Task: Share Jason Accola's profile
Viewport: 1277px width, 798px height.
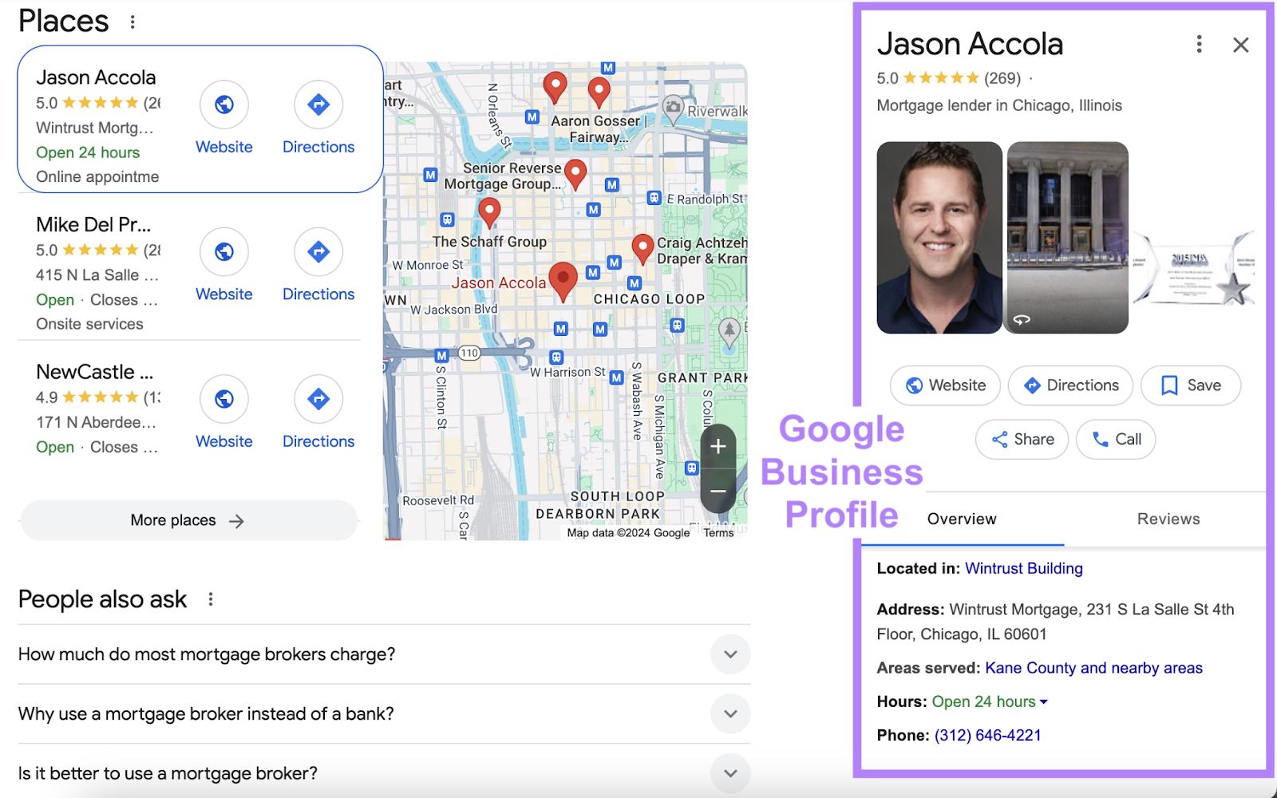Action: pos(1022,439)
